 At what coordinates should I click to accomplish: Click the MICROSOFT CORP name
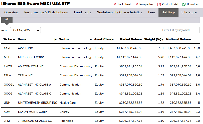click(31, 57)
